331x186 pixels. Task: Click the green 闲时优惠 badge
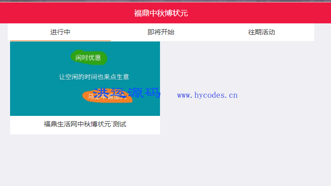[89, 58]
